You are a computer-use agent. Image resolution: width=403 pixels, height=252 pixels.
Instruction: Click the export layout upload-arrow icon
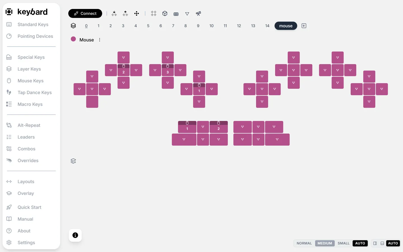tap(125, 13)
